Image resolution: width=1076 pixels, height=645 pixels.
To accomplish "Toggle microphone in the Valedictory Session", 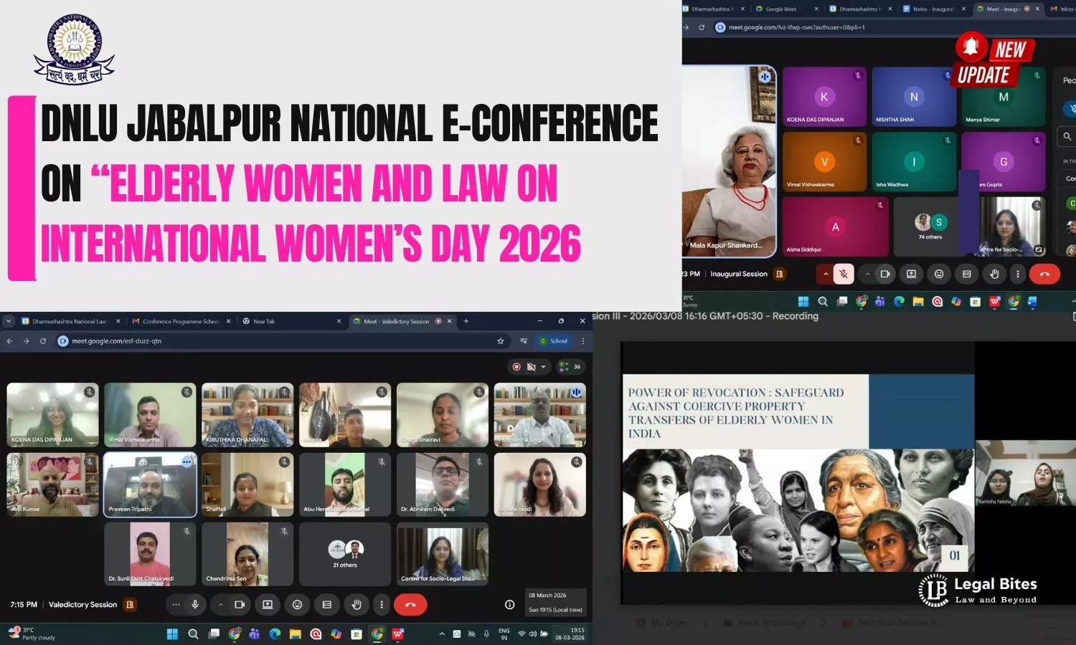I will pos(194,605).
